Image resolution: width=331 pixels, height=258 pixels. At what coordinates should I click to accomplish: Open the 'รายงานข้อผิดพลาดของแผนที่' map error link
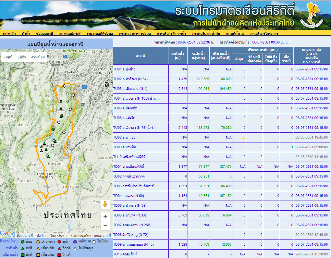(91, 235)
